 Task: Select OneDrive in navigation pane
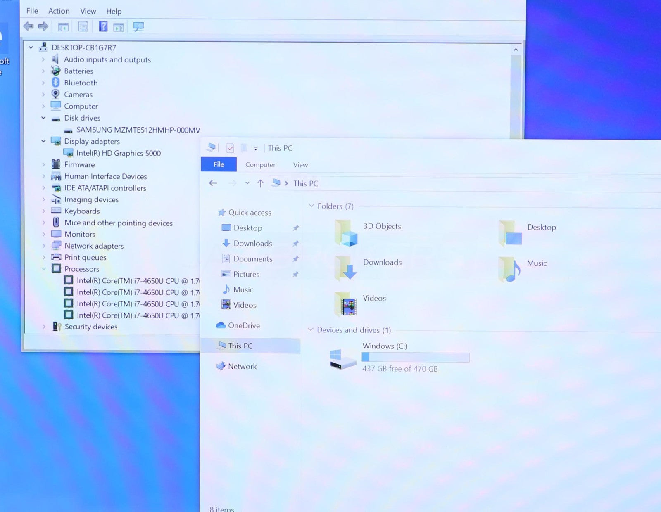[244, 325]
